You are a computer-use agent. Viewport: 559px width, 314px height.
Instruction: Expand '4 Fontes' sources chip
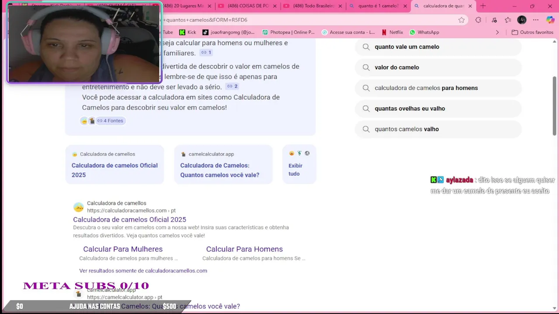(x=110, y=121)
